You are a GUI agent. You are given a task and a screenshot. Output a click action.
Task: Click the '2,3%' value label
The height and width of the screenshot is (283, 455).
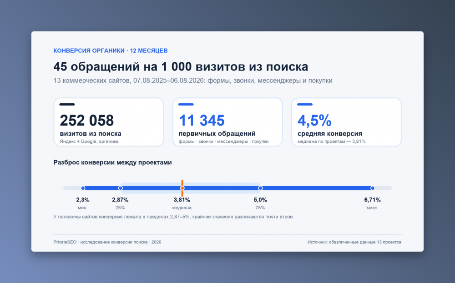[x=83, y=200]
